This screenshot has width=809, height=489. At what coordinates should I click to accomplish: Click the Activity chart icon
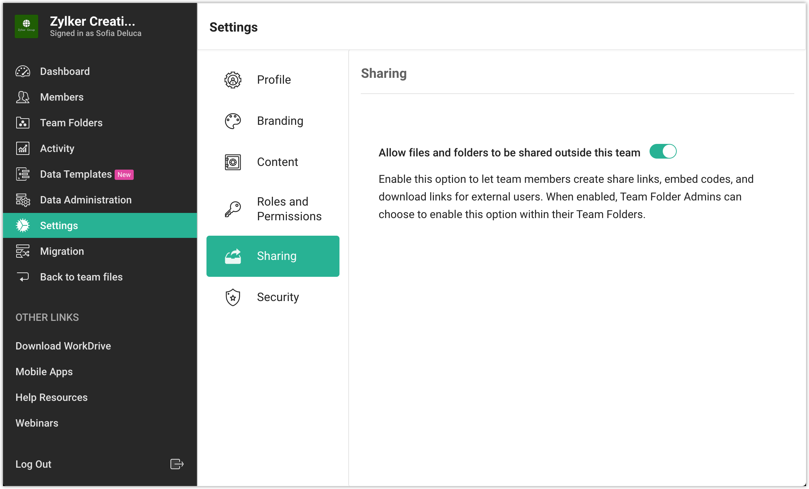click(23, 148)
